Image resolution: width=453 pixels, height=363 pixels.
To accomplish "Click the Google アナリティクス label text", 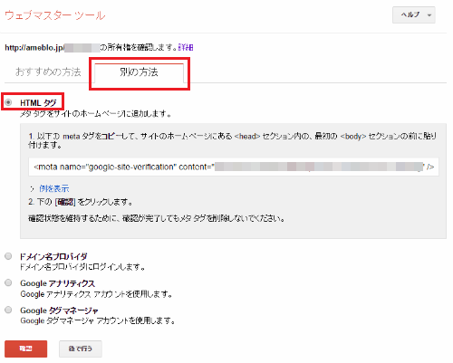I will [58, 283].
